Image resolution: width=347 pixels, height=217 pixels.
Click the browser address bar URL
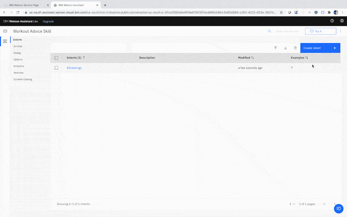coord(152,12)
